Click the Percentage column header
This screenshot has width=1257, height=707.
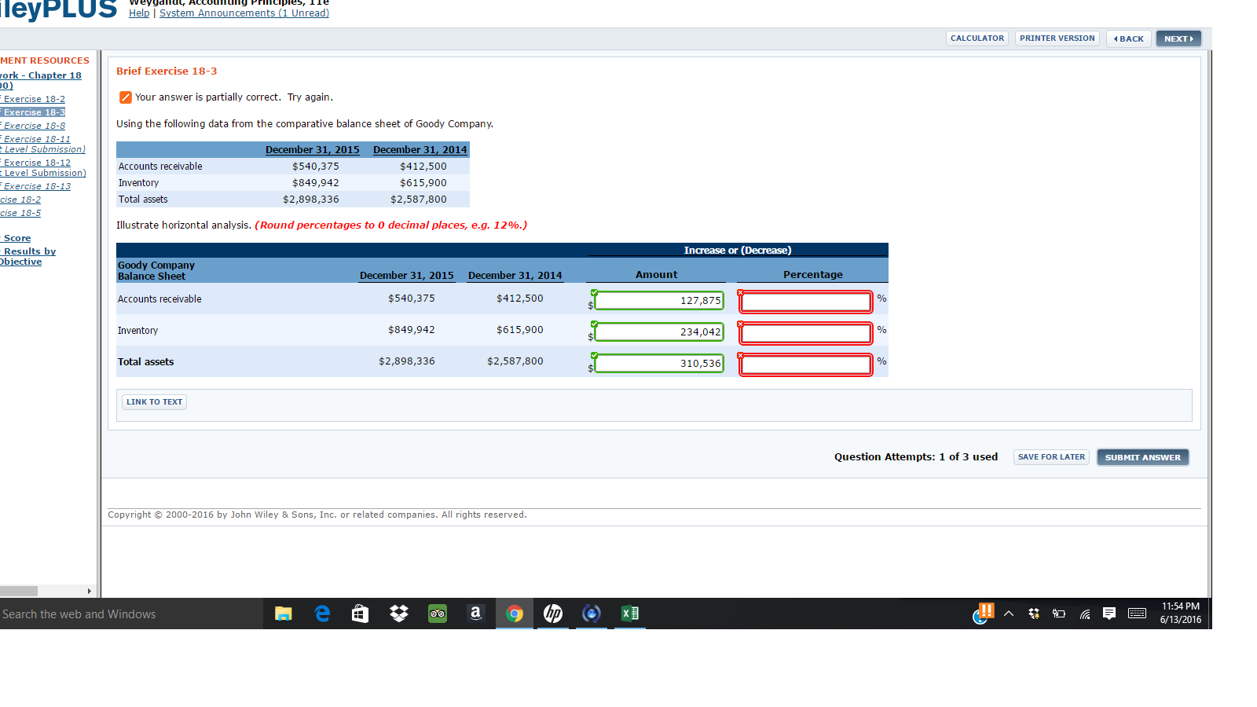click(x=813, y=275)
